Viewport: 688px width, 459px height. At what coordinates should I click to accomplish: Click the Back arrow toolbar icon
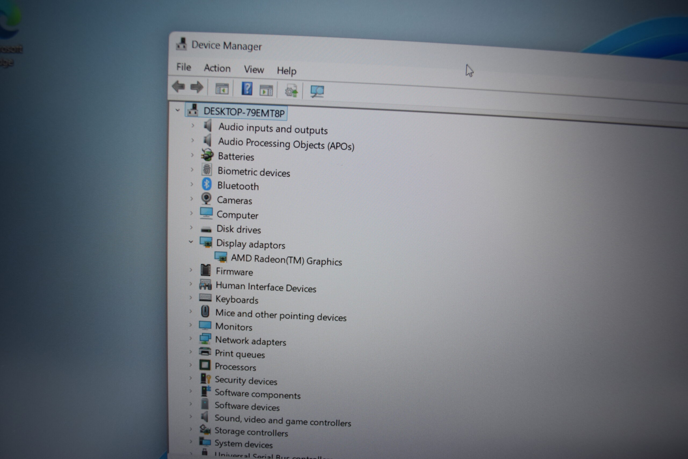179,86
